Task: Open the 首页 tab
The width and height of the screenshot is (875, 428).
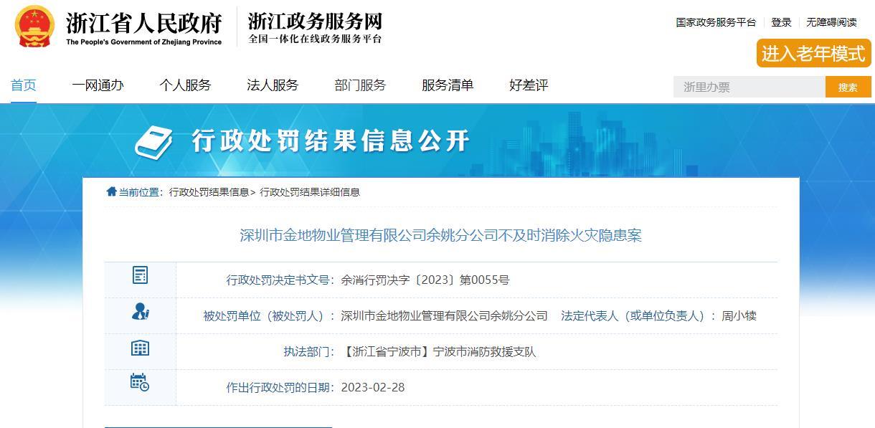Action: pyautogui.click(x=24, y=85)
